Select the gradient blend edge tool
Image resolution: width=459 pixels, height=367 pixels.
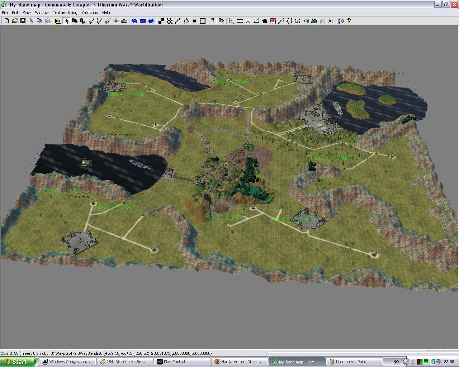click(x=211, y=21)
